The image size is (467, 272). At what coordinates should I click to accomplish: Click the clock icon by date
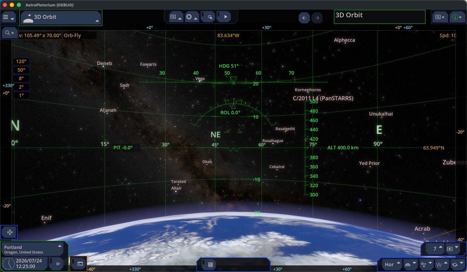(8, 263)
